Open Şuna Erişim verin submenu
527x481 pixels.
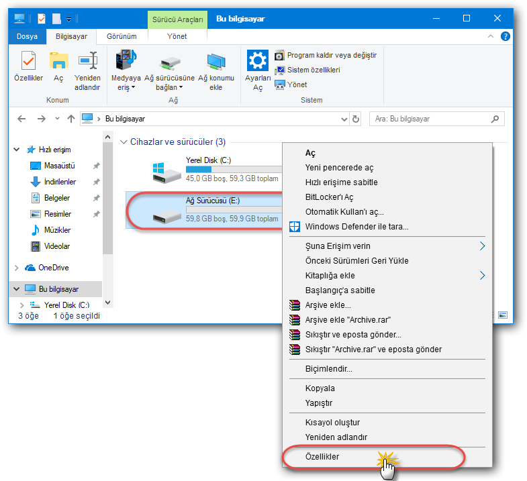click(387, 246)
